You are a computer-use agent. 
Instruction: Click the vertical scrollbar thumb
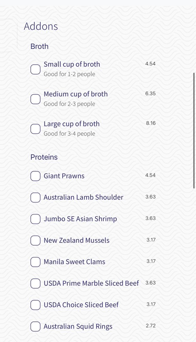pos(194,130)
